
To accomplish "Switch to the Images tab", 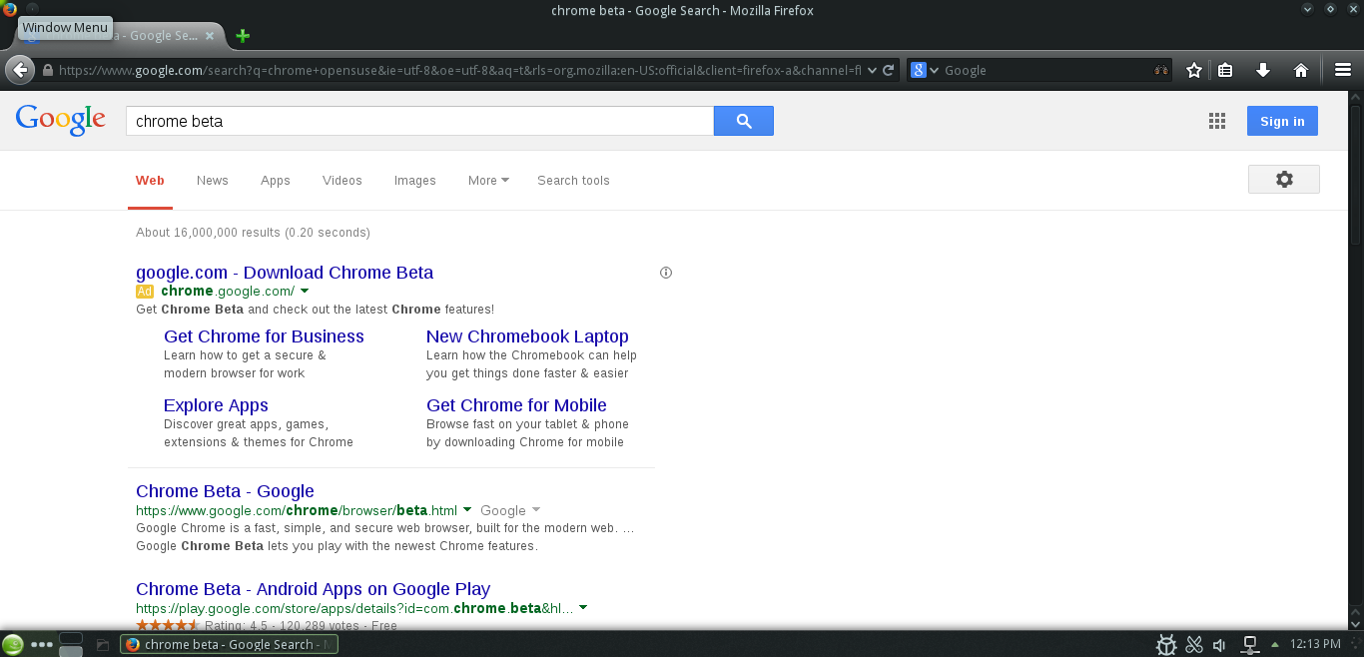I will click(415, 181).
